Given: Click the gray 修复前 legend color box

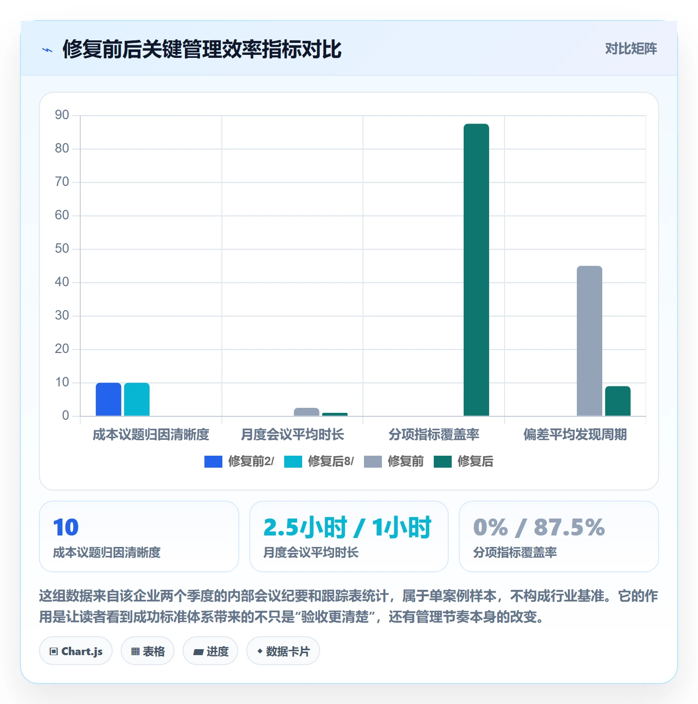Looking at the screenshot, I should click(373, 462).
